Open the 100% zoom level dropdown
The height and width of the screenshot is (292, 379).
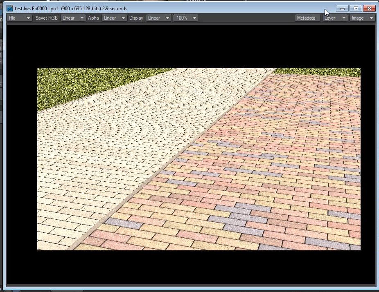coord(186,18)
